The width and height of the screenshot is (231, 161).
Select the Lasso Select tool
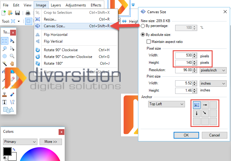coord(5,48)
